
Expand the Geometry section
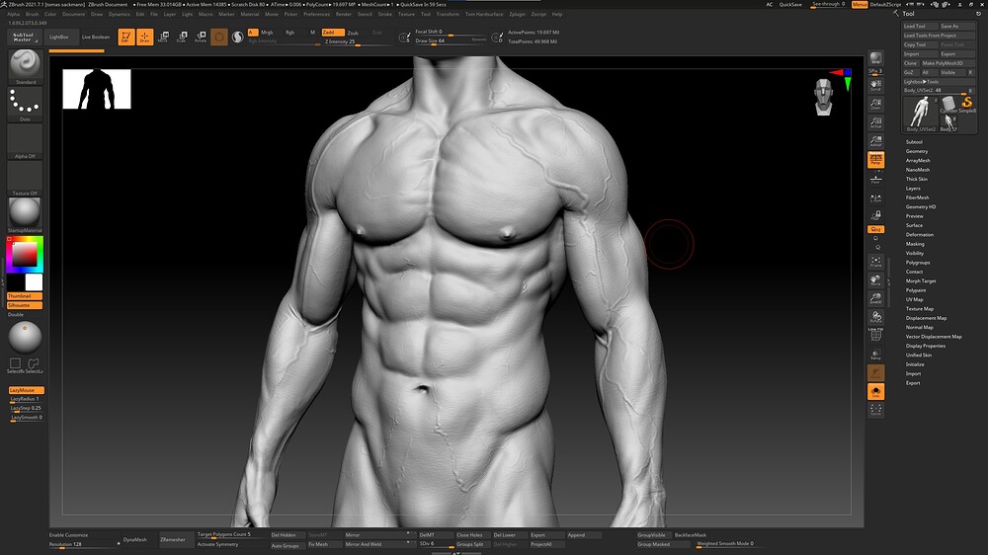(917, 151)
